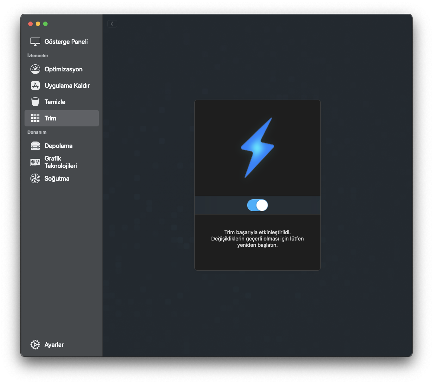Click the gear icon for Ayarlar
The width and height of the screenshot is (433, 384).
pos(35,345)
